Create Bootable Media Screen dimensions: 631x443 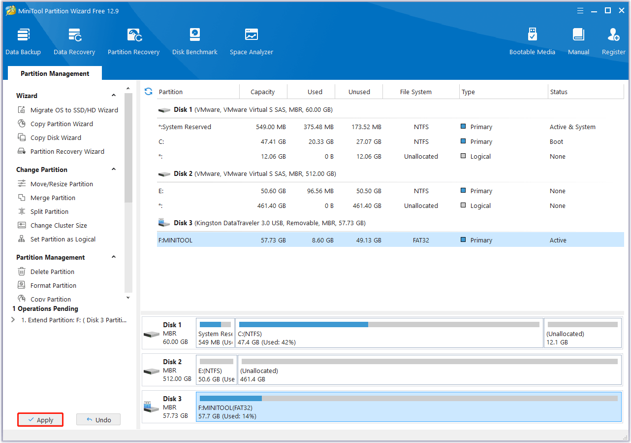point(532,41)
